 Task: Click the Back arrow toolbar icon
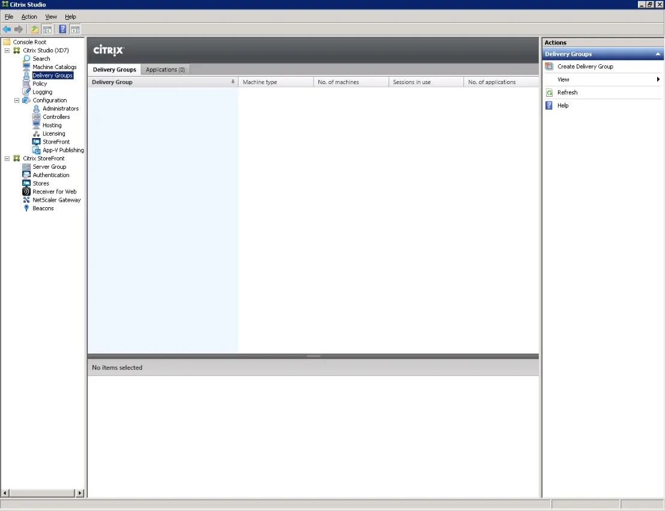[7, 29]
